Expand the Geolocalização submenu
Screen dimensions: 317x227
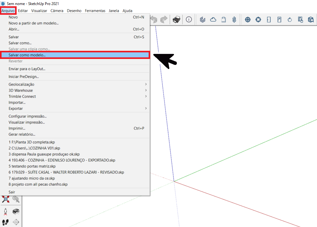coord(75,84)
